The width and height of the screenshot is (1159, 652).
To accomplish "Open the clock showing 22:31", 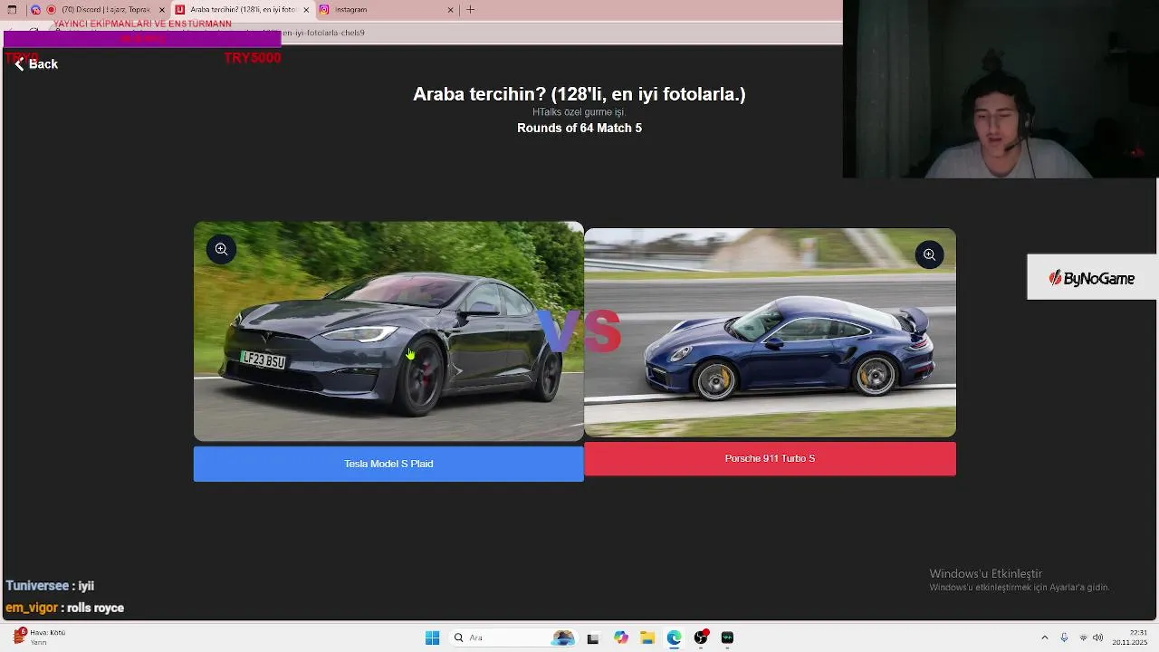I will click(1130, 638).
